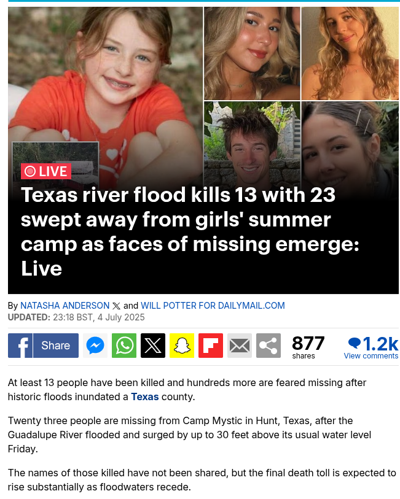Click the red LIVE badge
This screenshot has width=400, height=499.
[46, 171]
